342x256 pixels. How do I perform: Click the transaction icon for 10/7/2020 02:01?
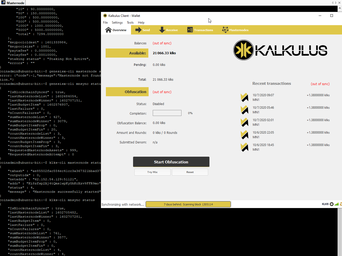pyautogui.click(x=244, y=122)
